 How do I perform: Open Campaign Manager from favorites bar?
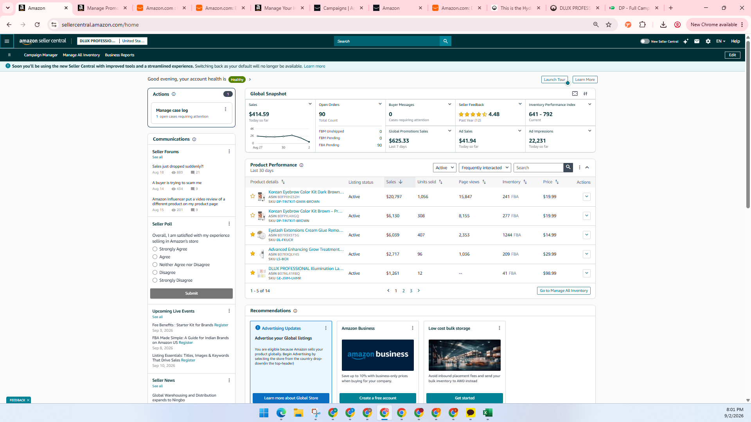tap(41, 55)
